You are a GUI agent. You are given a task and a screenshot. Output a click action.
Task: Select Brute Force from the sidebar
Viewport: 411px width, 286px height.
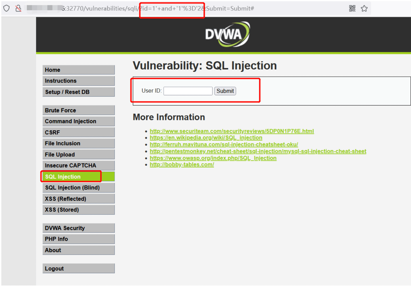coord(79,110)
